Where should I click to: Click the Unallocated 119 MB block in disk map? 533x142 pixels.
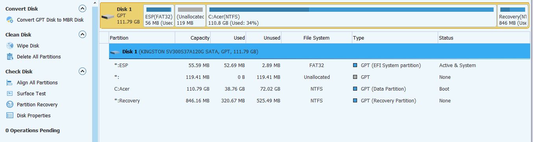[x=190, y=16]
